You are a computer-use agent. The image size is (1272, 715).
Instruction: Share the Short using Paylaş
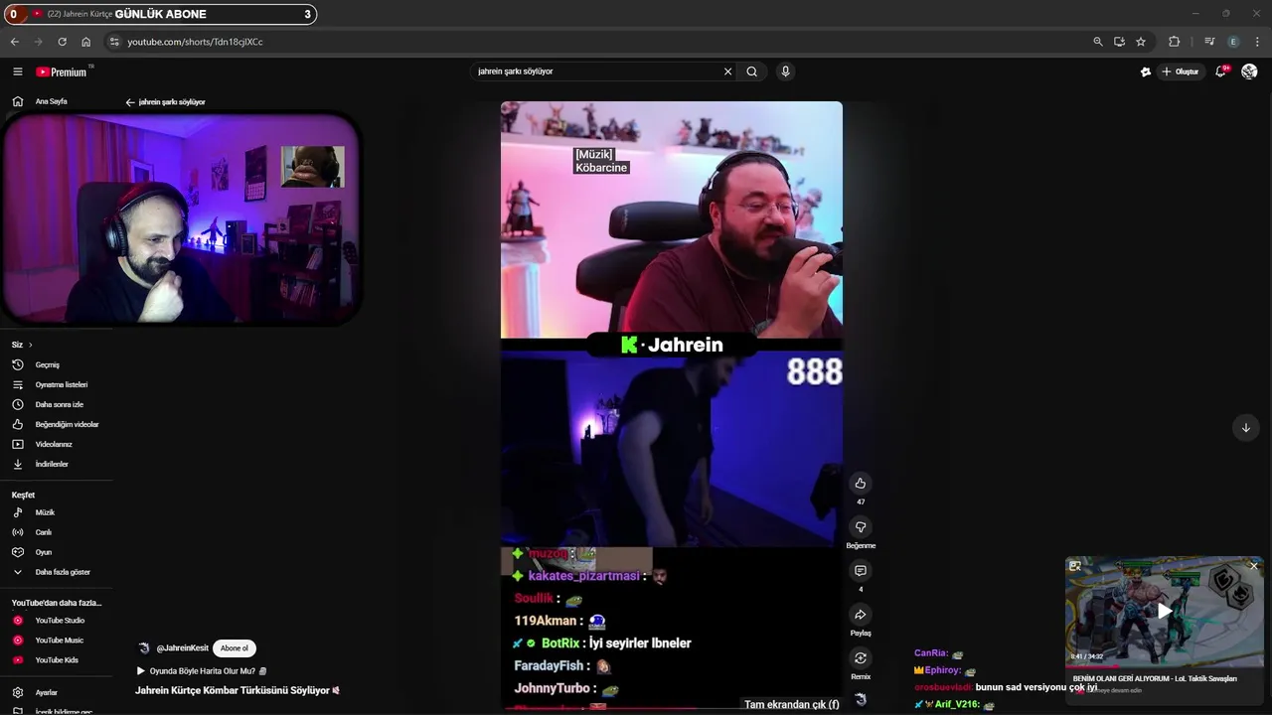coord(861,615)
